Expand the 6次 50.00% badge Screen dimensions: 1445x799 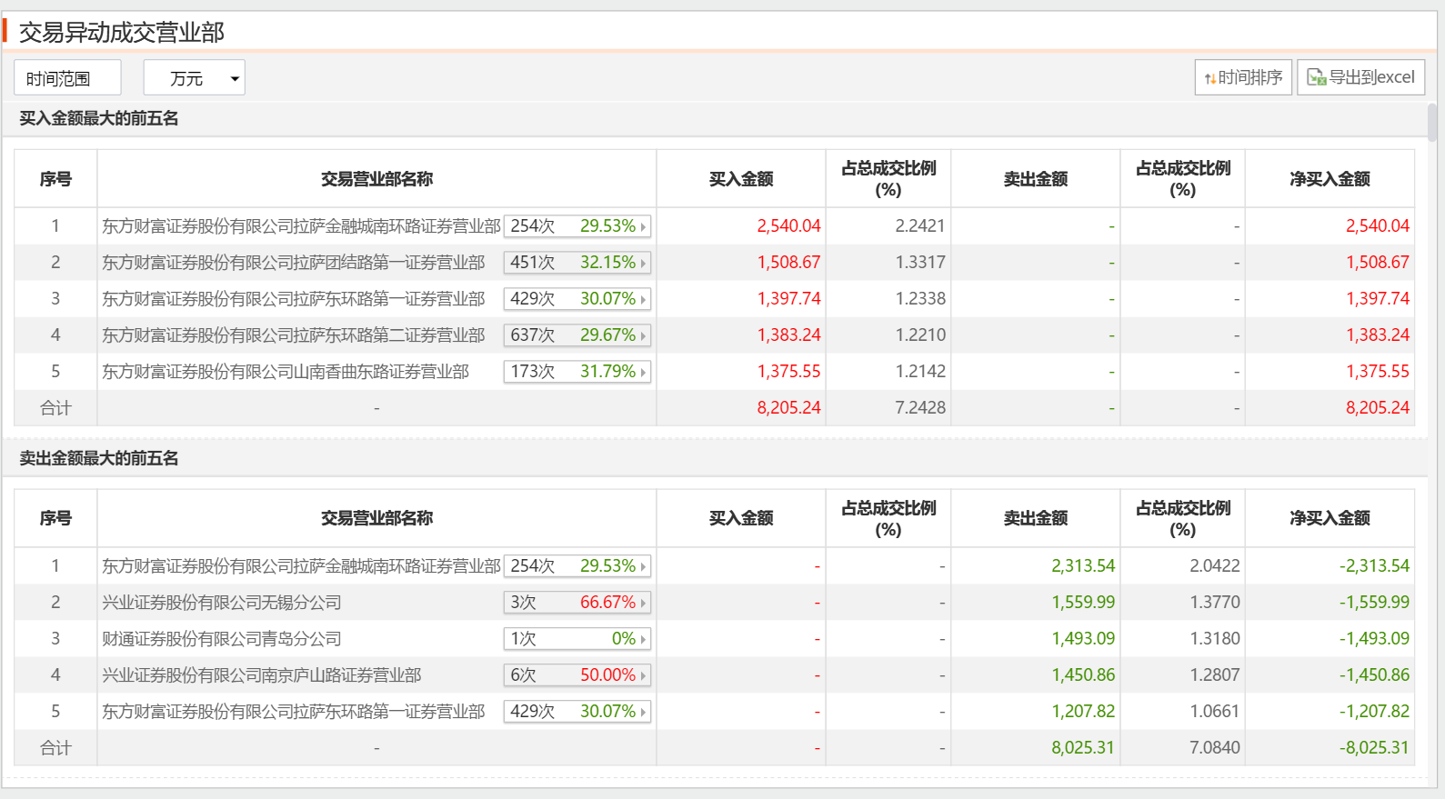point(577,675)
